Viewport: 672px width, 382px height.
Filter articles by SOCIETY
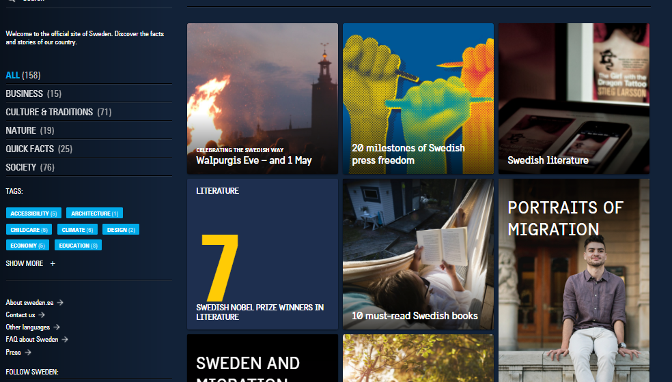(x=30, y=167)
